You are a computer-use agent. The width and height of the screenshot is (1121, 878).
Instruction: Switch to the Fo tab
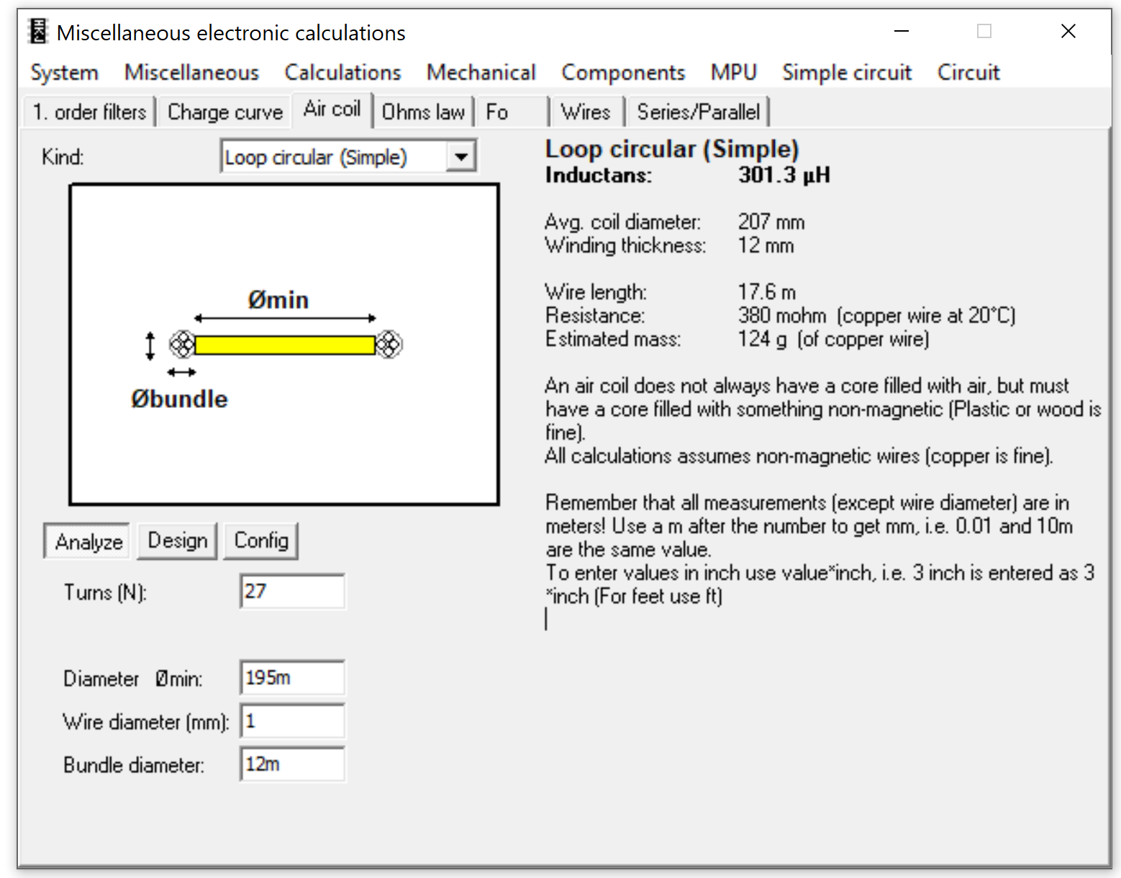pyautogui.click(x=512, y=112)
